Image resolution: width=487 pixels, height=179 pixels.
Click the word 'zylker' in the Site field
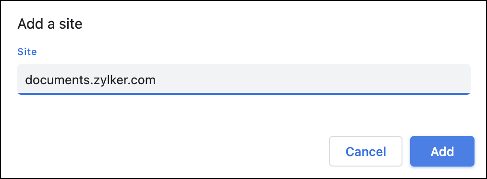(109, 81)
